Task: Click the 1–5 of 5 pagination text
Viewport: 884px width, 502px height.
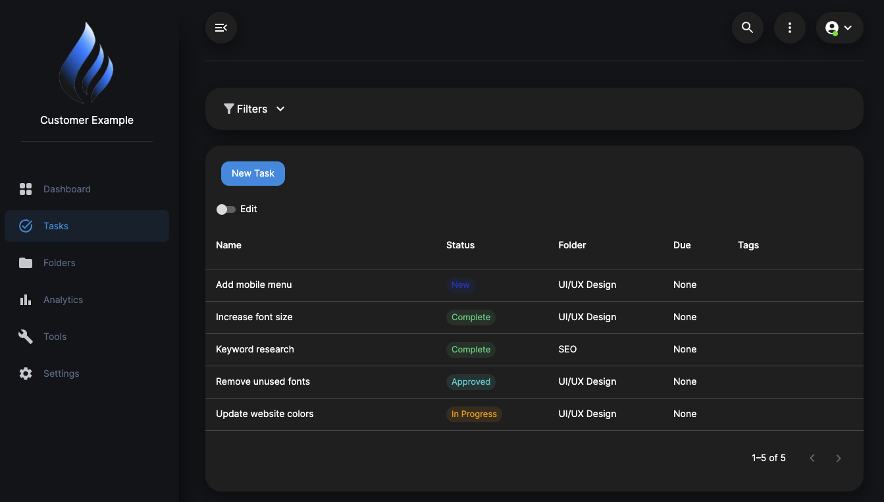Action: pyautogui.click(x=769, y=458)
